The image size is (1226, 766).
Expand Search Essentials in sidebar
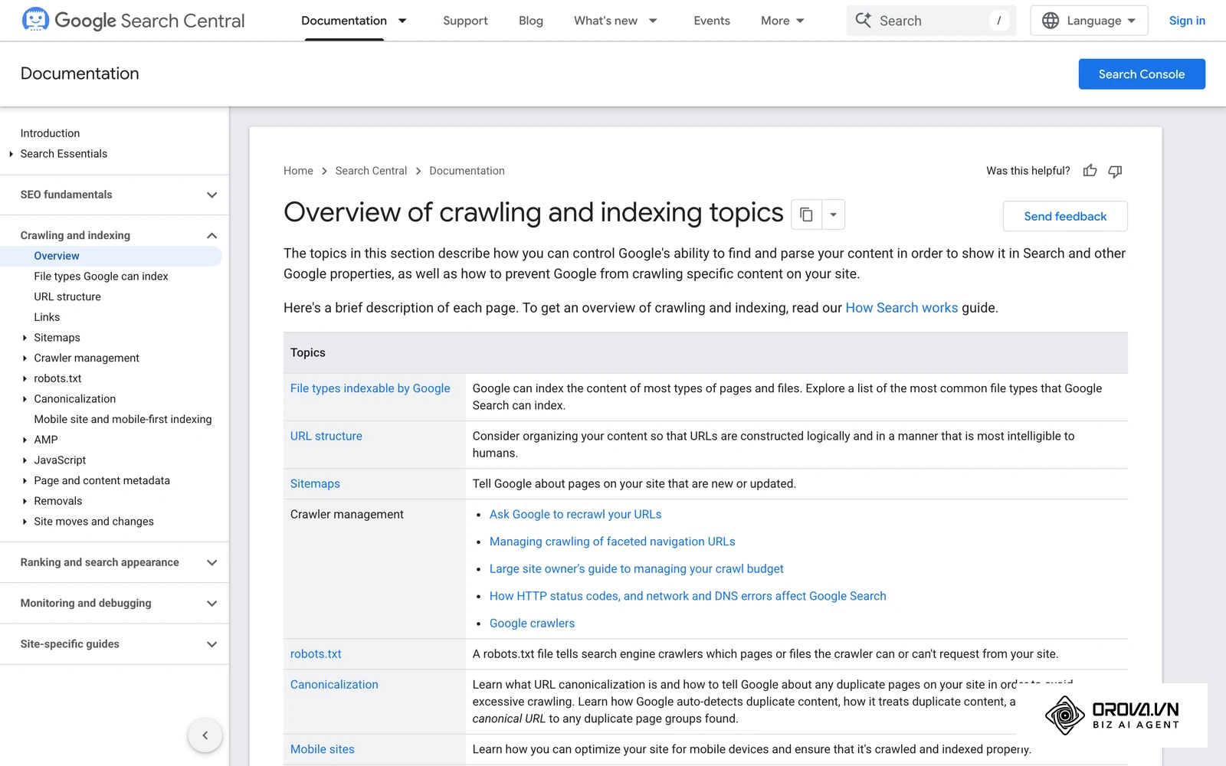[x=11, y=154]
